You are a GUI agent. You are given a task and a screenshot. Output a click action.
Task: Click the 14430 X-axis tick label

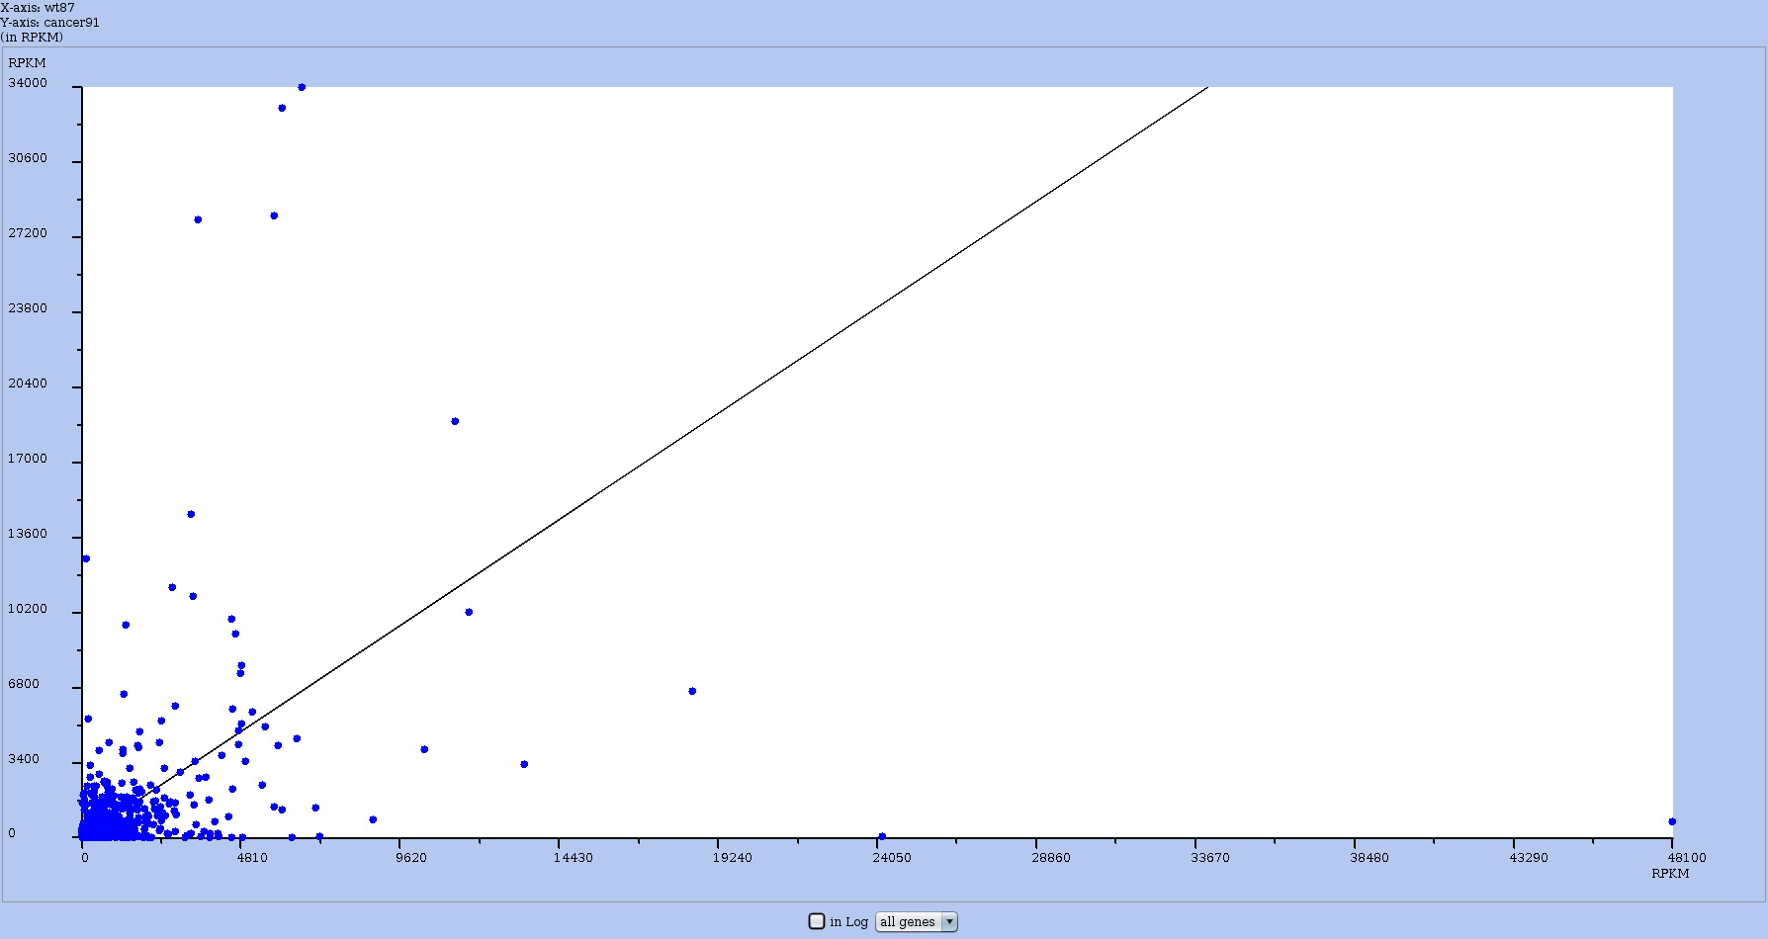[573, 858]
